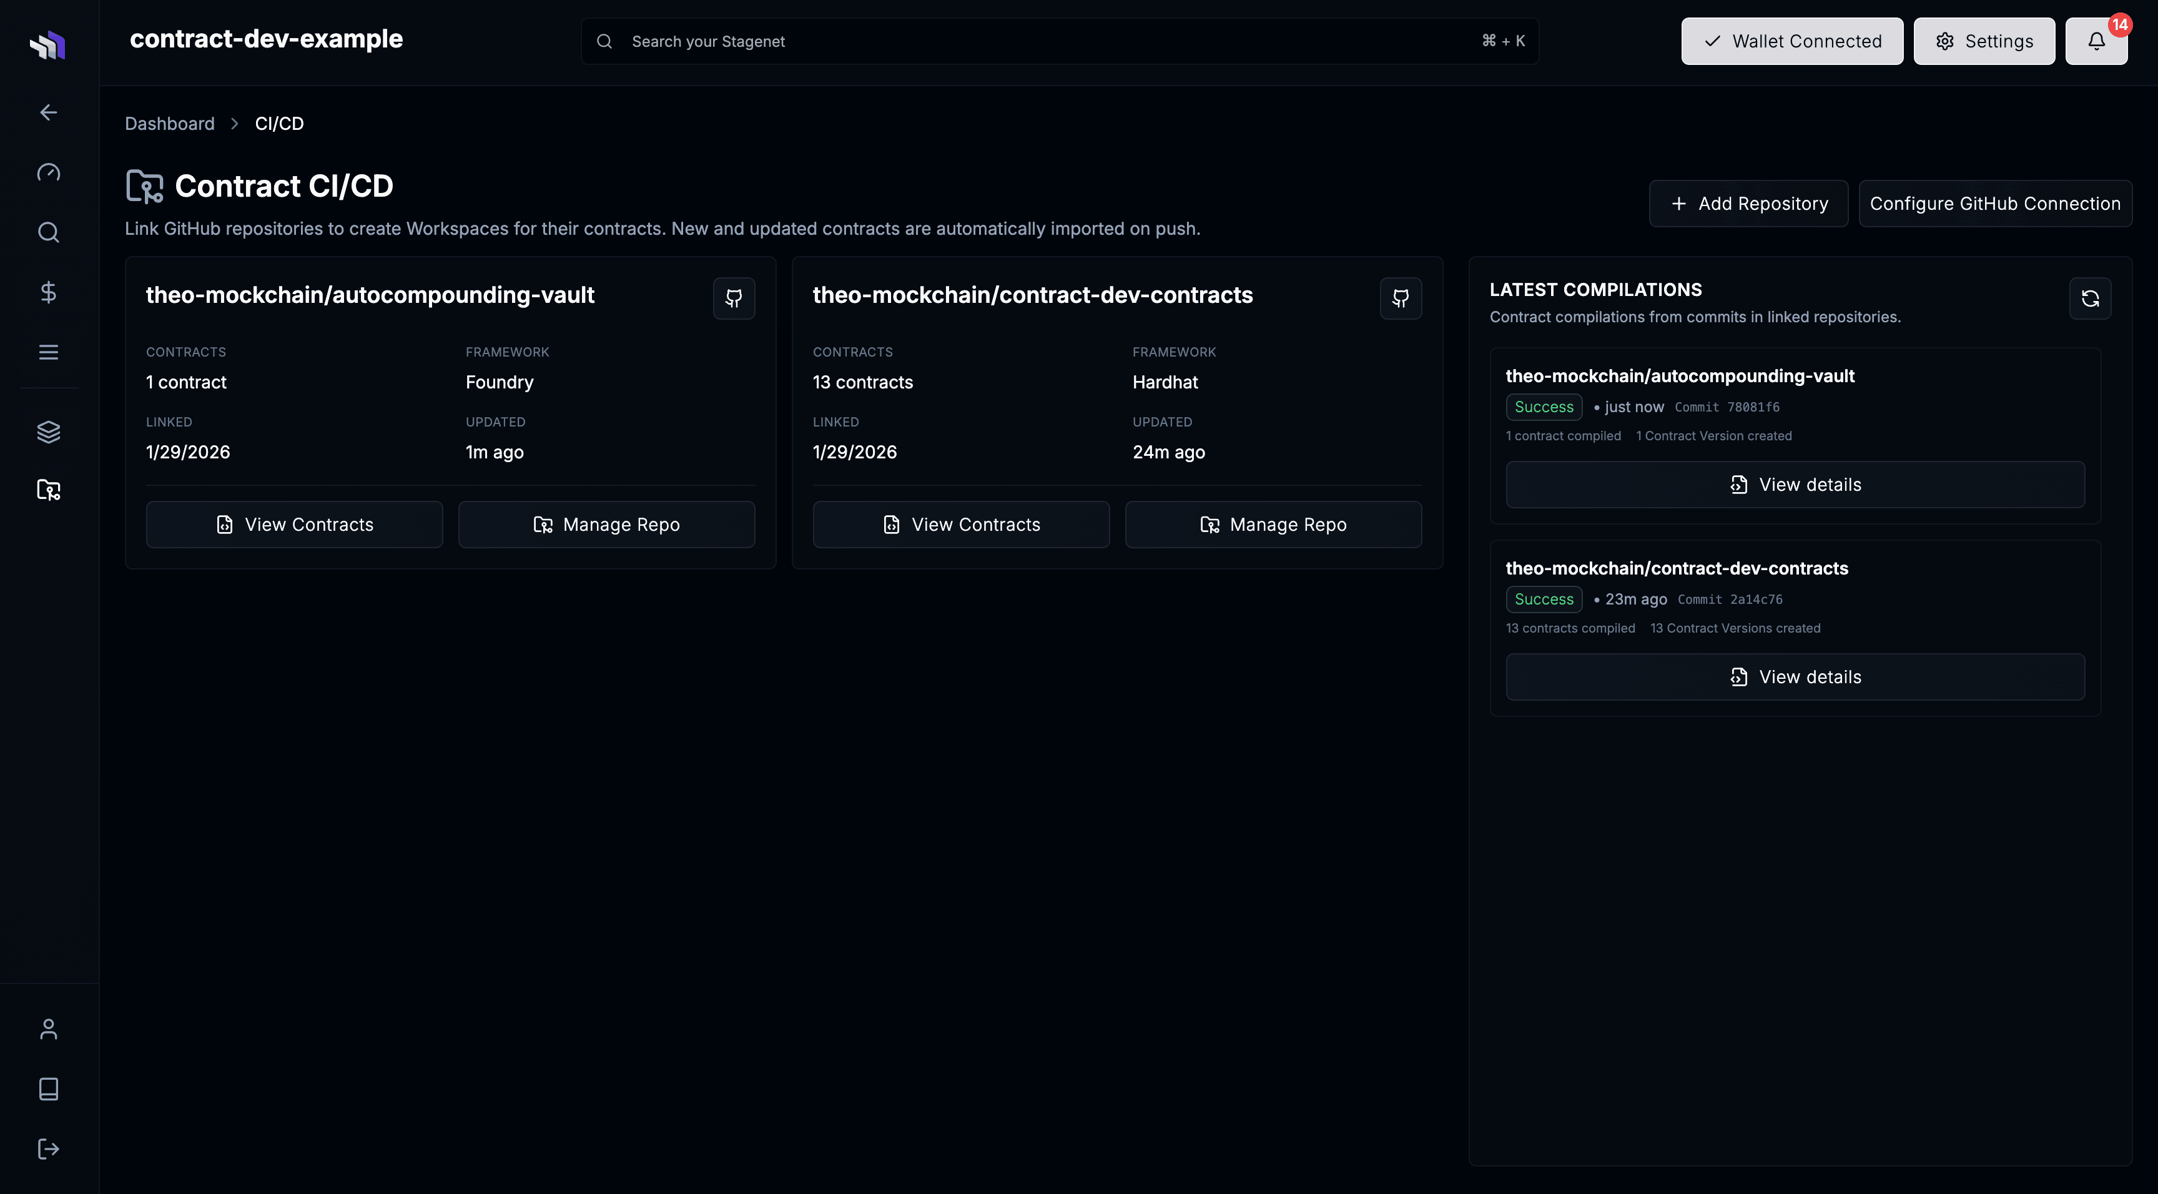Open notifications via the bell icon
Screen dimensions: 2158x1194
point(2096,40)
